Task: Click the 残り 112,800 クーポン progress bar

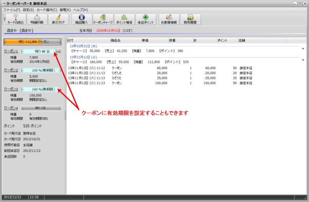Action: [32, 42]
